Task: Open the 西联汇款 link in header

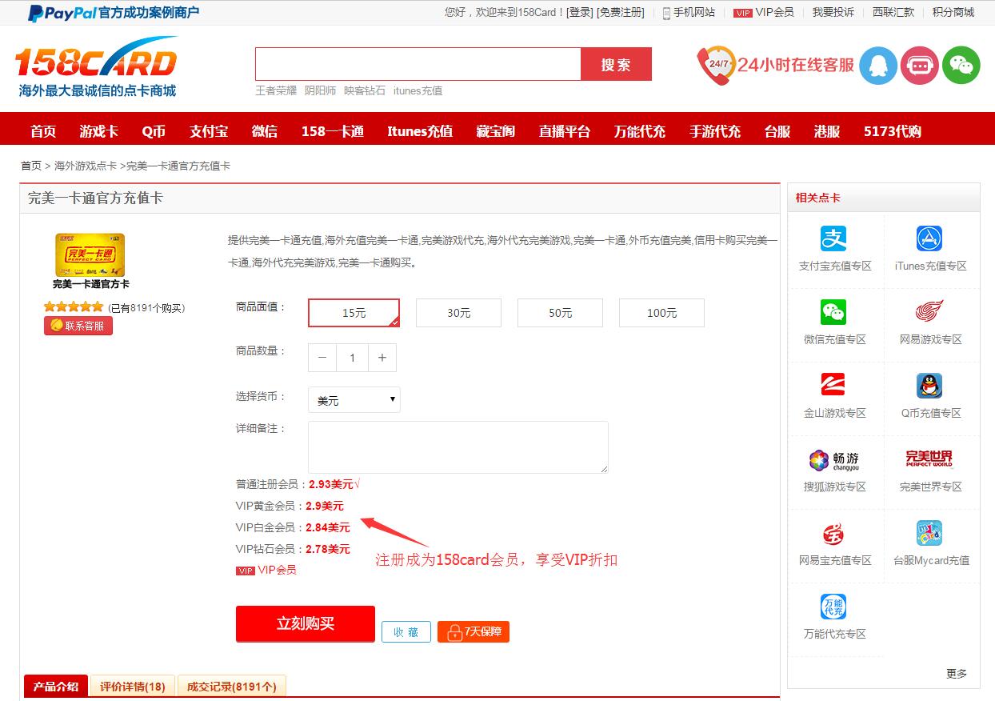Action: 893,12
